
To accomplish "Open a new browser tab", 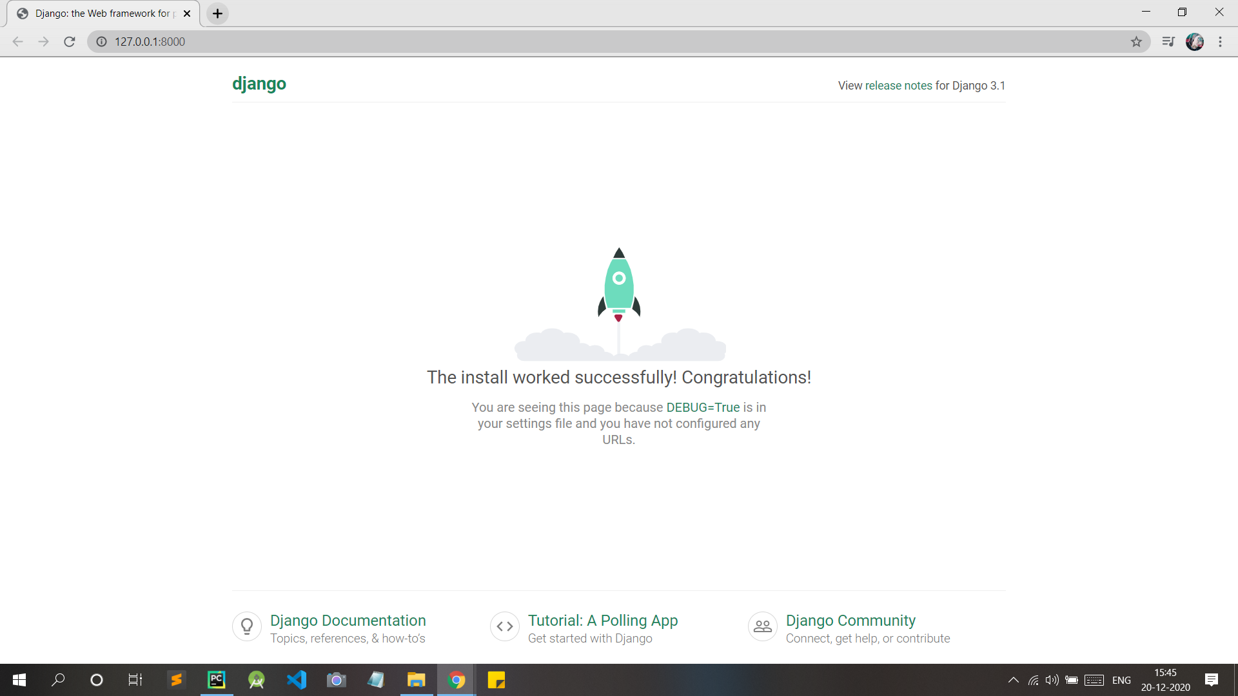I will point(218,14).
